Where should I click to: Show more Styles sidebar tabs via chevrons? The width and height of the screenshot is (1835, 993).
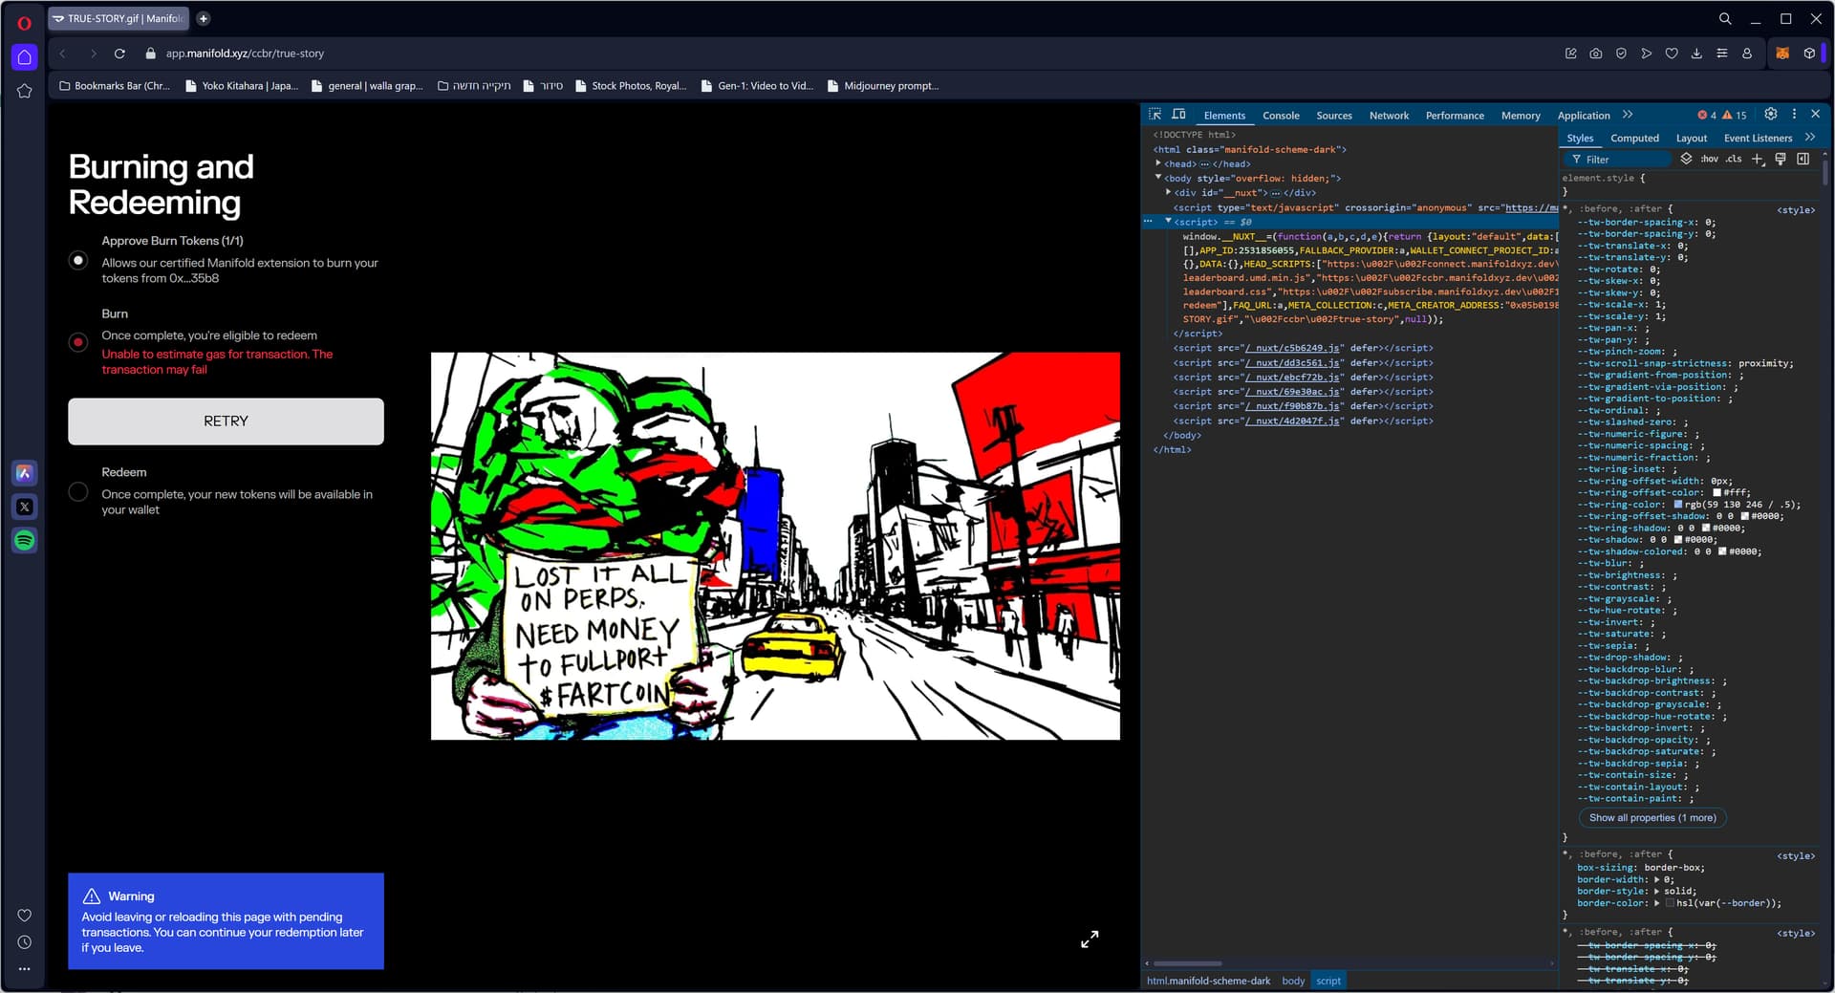pos(1809,138)
